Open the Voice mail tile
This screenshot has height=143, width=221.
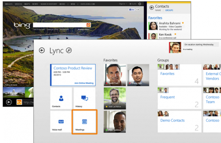[61, 122]
